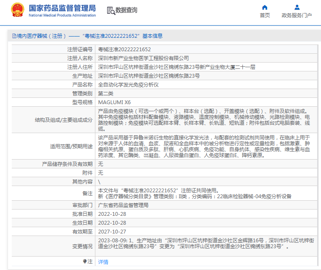
Task: Click the 首页 house icon
Action: point(265,7)
